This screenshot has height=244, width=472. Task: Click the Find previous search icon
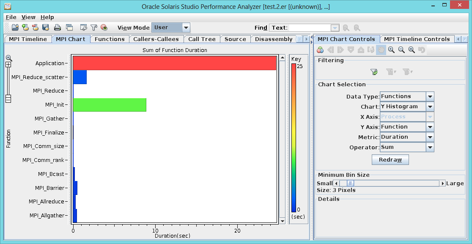tap(346, 28)
